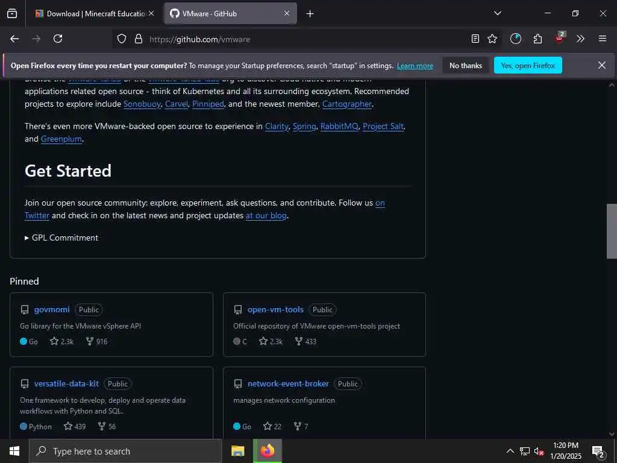Close the Minecraft Education tab
The height and width of the screenshot is (463, 617).
pyautogui.click(x=151, y=14)
